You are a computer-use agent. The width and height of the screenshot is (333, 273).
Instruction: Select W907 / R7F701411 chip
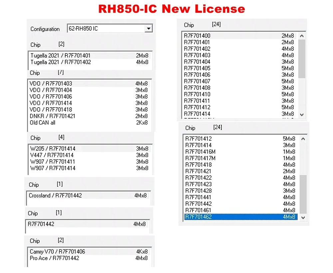[53, 162]
